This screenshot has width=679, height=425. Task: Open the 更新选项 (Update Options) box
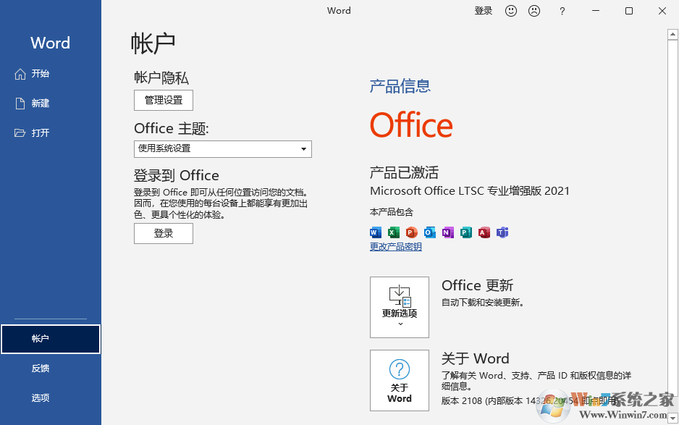pos(400,307)
